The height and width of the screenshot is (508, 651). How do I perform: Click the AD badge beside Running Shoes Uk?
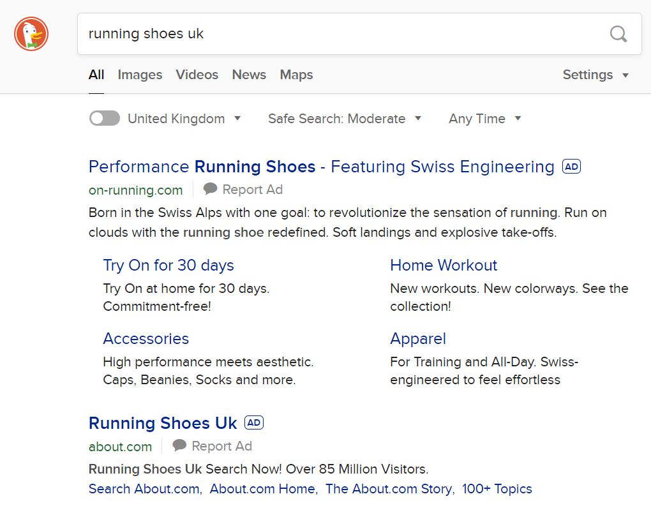coord(254,422)
